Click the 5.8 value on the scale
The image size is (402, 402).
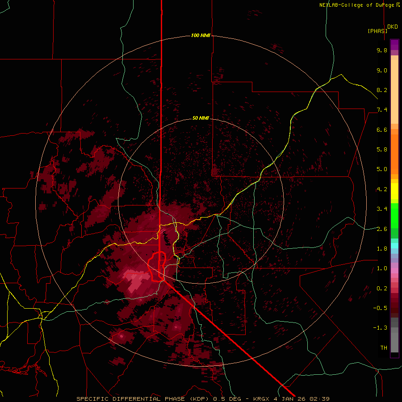coord(382,150)
